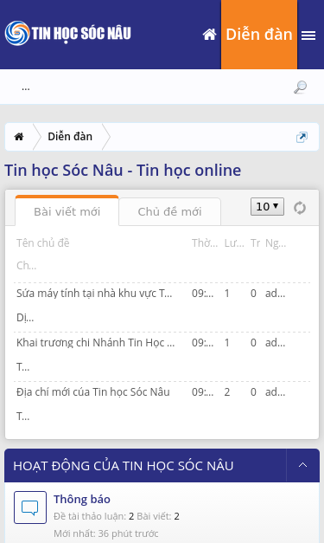Click T... category under Khai trương topic
Viewport: 324px width, 543px height.
tap(23, 366)
